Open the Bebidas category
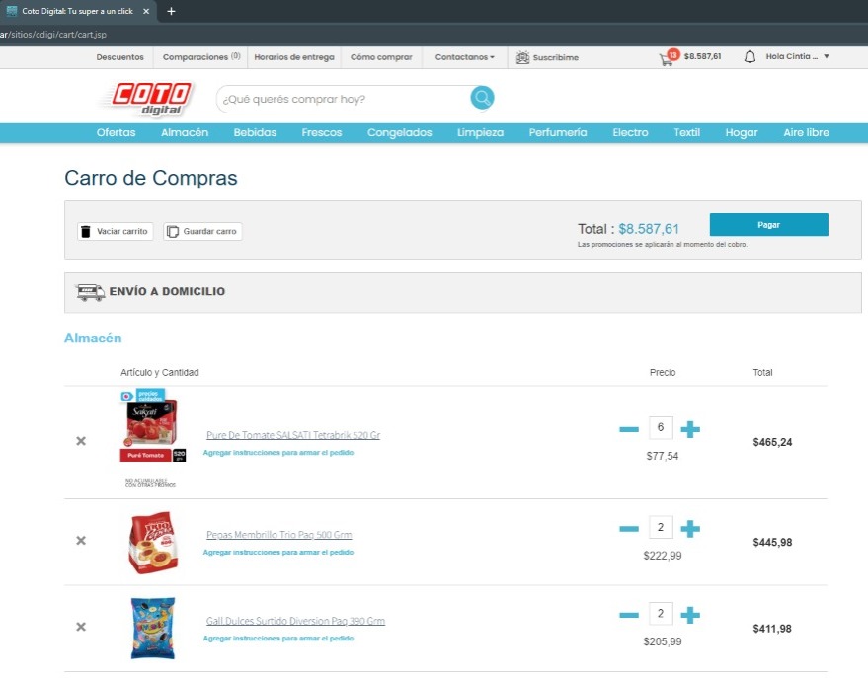Viewport: 868px width, 678px height. point(255,132)
